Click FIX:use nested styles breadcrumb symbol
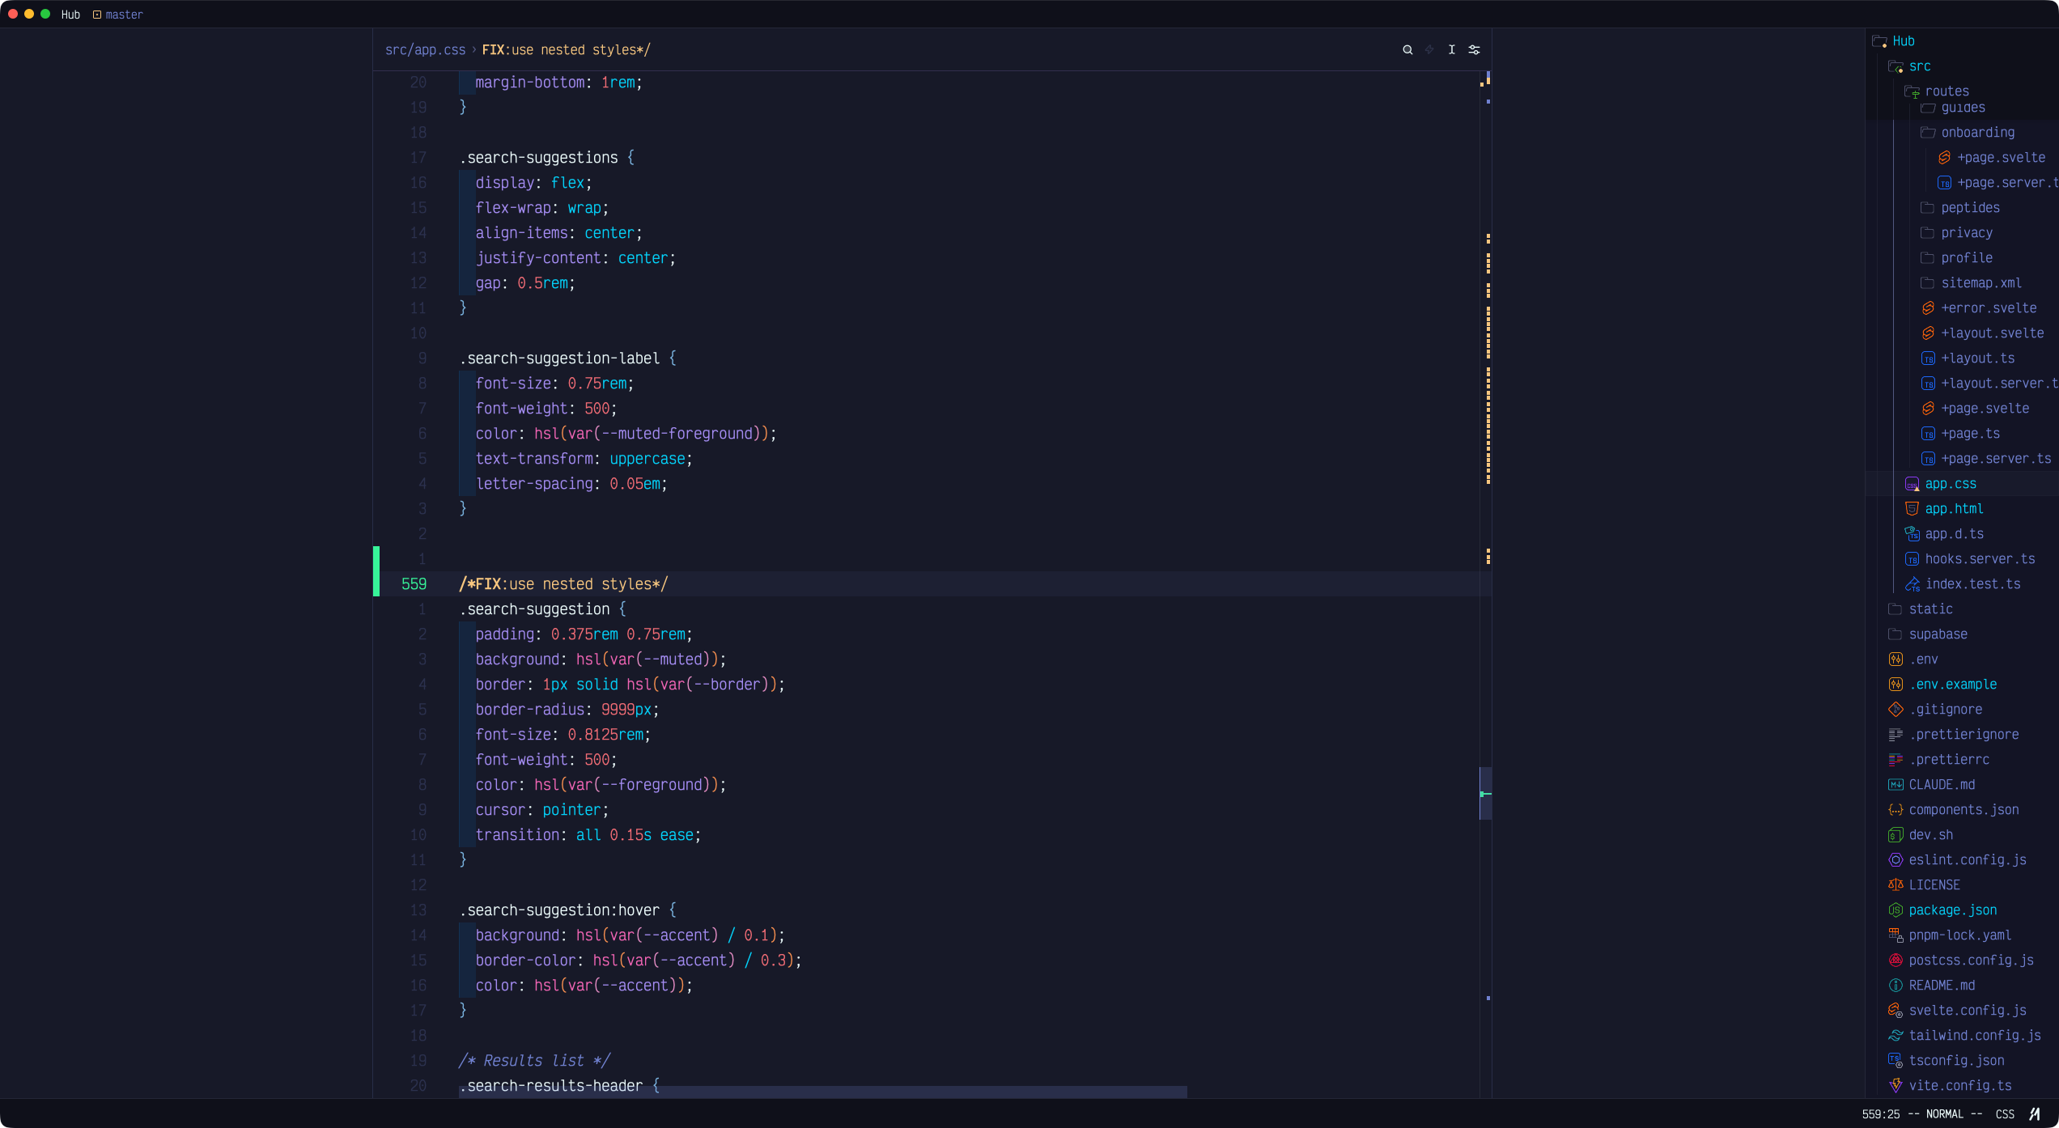Viewport: 2059px width, 1128px height. pyautogui.click(x=566, y=50)
